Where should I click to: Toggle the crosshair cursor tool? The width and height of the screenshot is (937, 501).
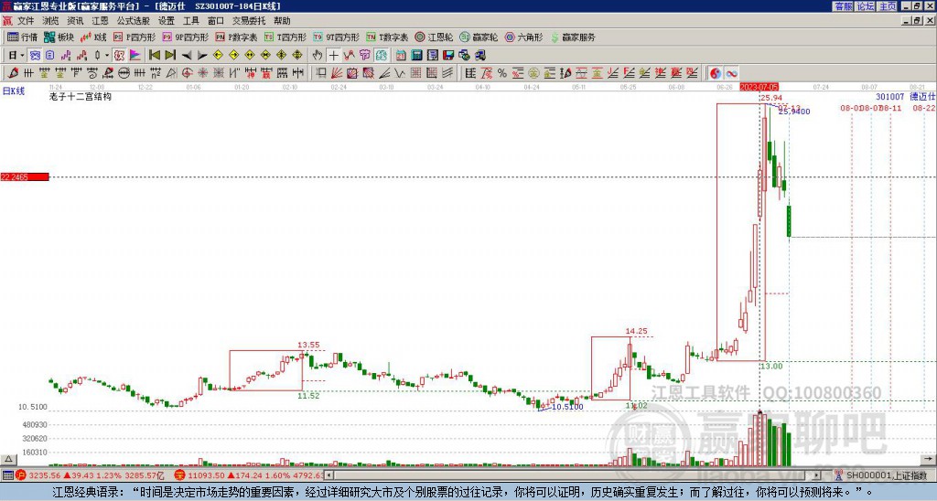point(333,56)
